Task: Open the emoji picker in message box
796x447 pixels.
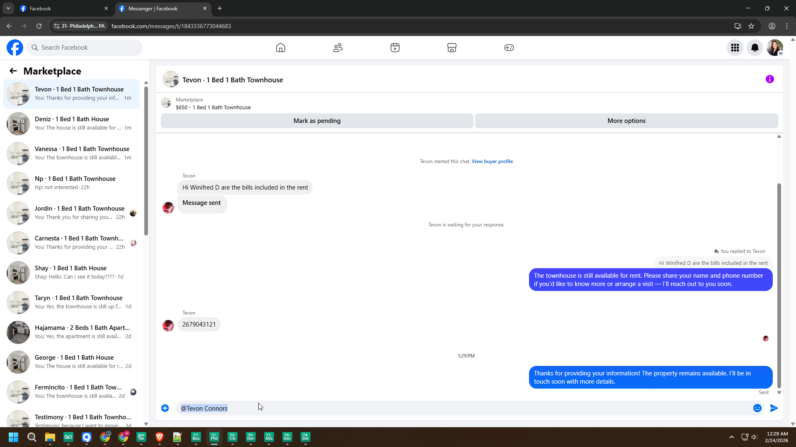Action: 757,408
